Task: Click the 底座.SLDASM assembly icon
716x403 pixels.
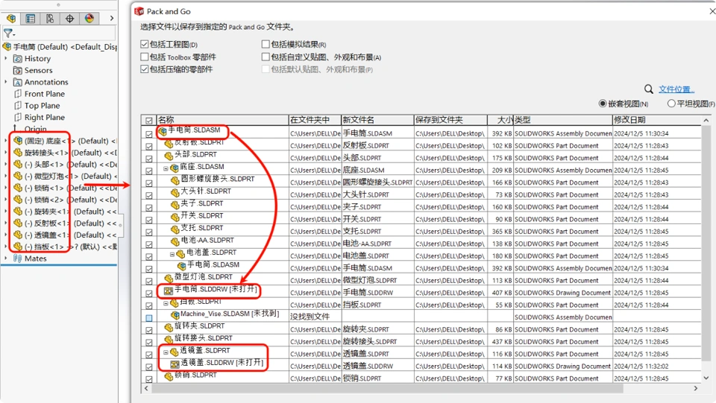Action: pyautogui.click(x=175, y=168)
